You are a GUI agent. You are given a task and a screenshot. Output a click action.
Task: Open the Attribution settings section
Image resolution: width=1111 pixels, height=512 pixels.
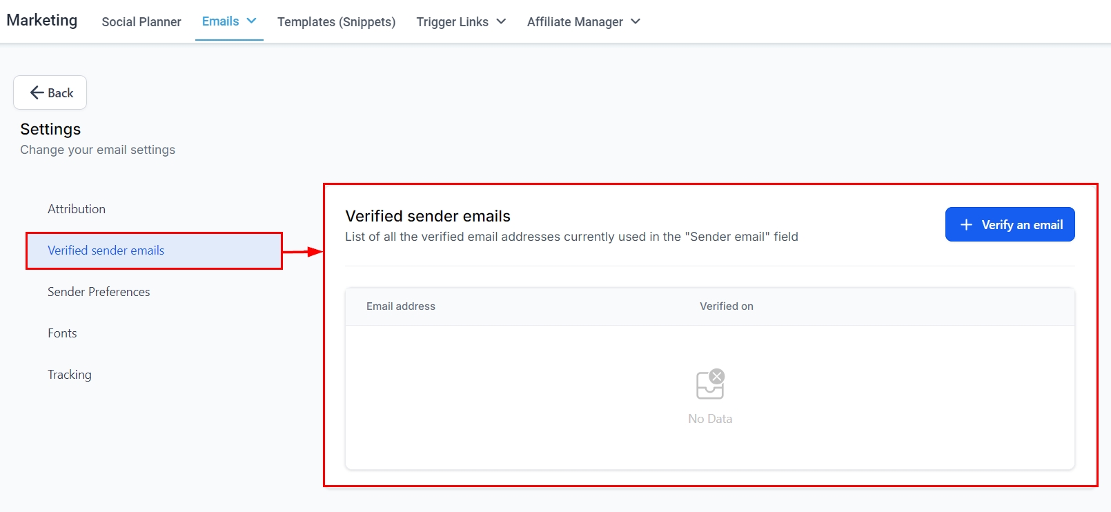coord(77,209)
